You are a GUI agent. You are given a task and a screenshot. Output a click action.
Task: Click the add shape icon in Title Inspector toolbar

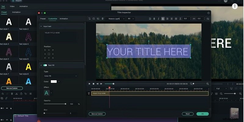click(x=94, y=19)
